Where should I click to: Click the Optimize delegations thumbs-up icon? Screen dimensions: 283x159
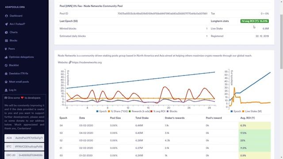(6, 57)
